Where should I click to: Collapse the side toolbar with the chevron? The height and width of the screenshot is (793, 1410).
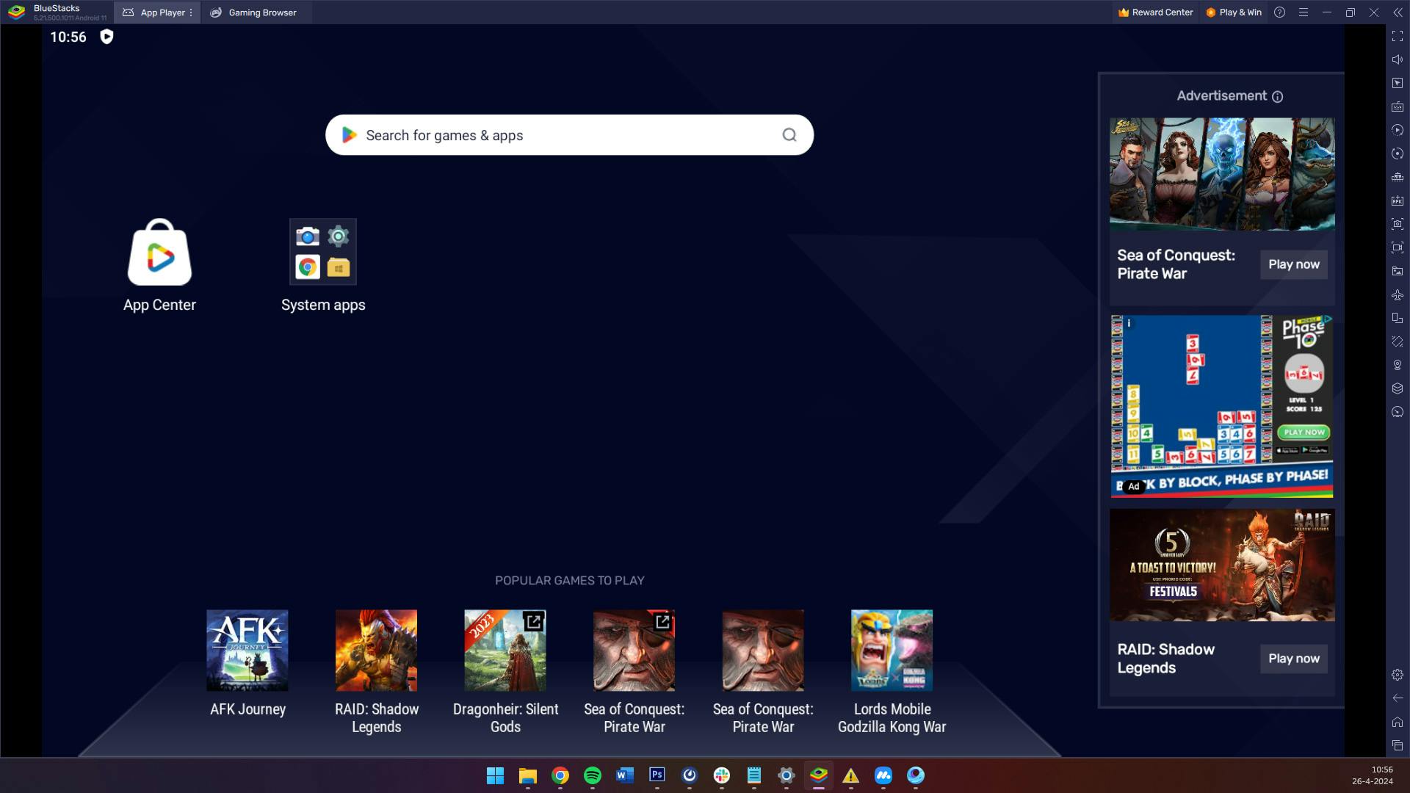(1398, 12)
